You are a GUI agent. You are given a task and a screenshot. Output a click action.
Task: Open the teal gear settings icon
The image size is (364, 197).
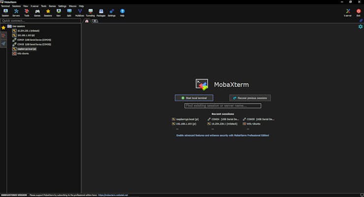click(x=361, y=27)
